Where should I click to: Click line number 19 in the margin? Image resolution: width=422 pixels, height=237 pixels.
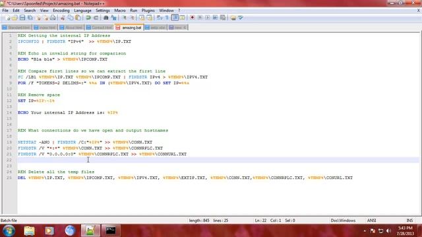[9, 142]
